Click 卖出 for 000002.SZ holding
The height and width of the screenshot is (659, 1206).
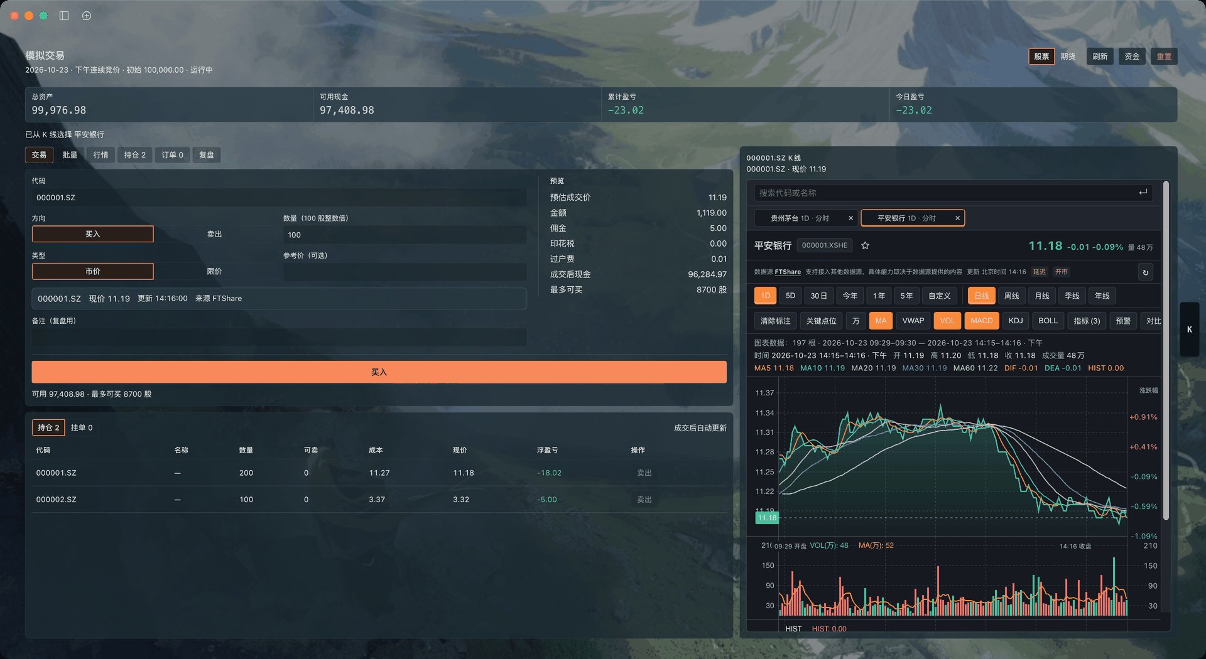coord(644,500)
